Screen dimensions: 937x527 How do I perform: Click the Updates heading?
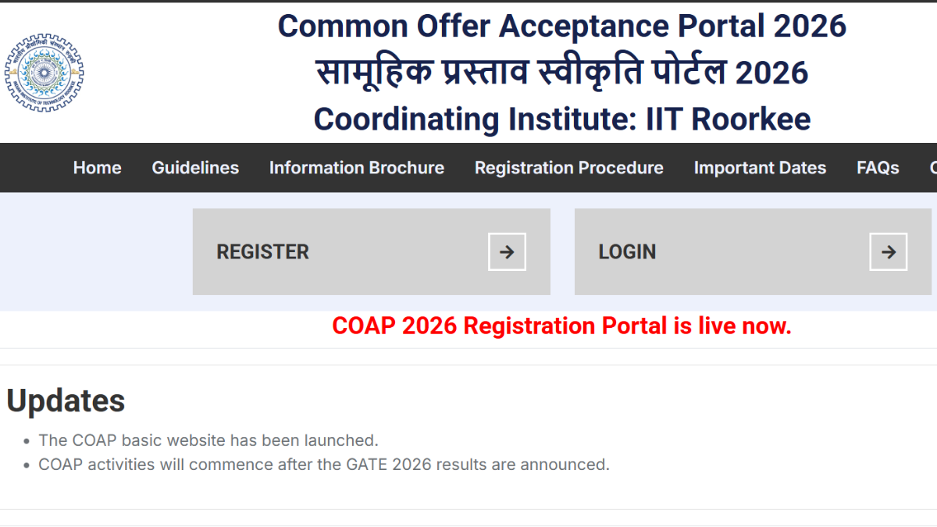pos(66,401)
